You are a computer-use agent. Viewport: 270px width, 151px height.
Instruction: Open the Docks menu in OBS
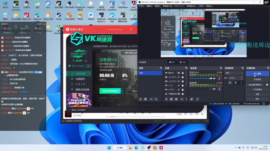[x=167, y=6]
